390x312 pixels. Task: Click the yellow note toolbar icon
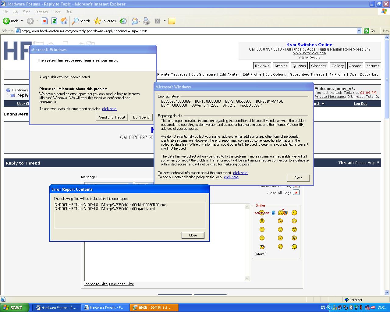172,21
